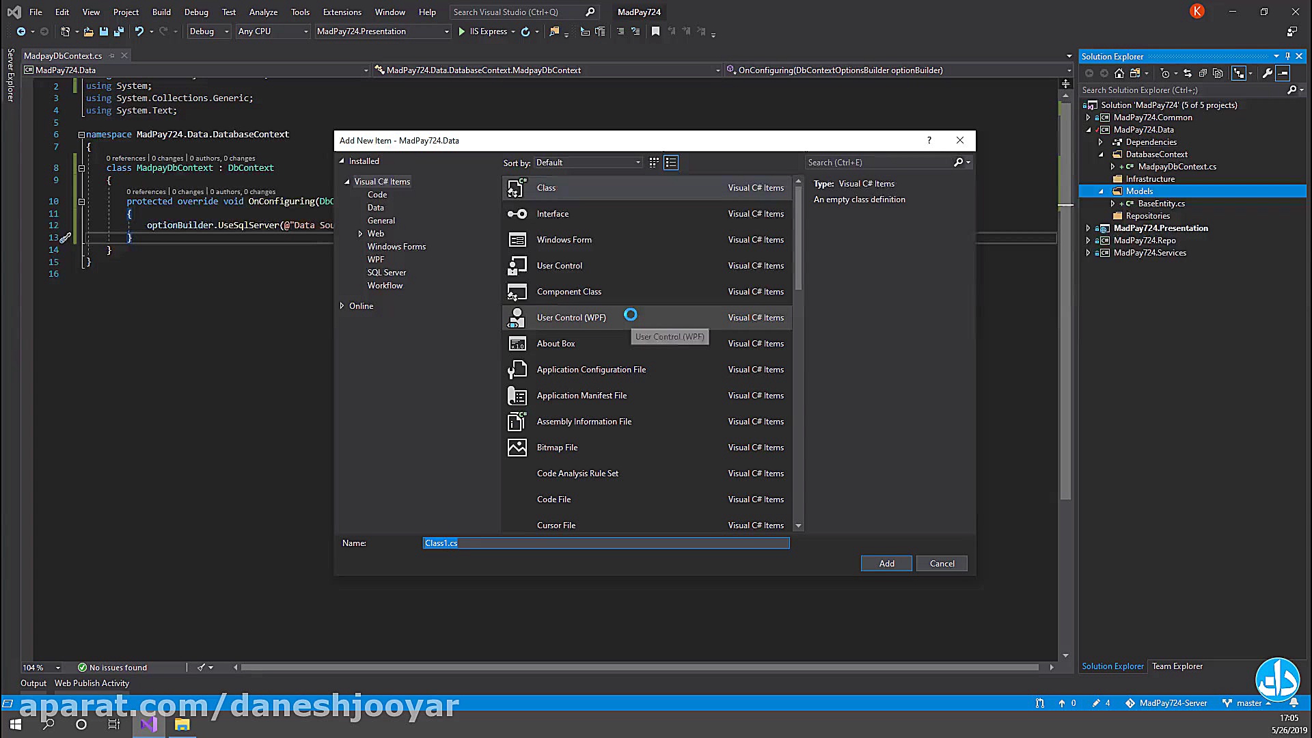
Task: Open the Debug menu
Action: pyautogui.click(x=196, y=12)
